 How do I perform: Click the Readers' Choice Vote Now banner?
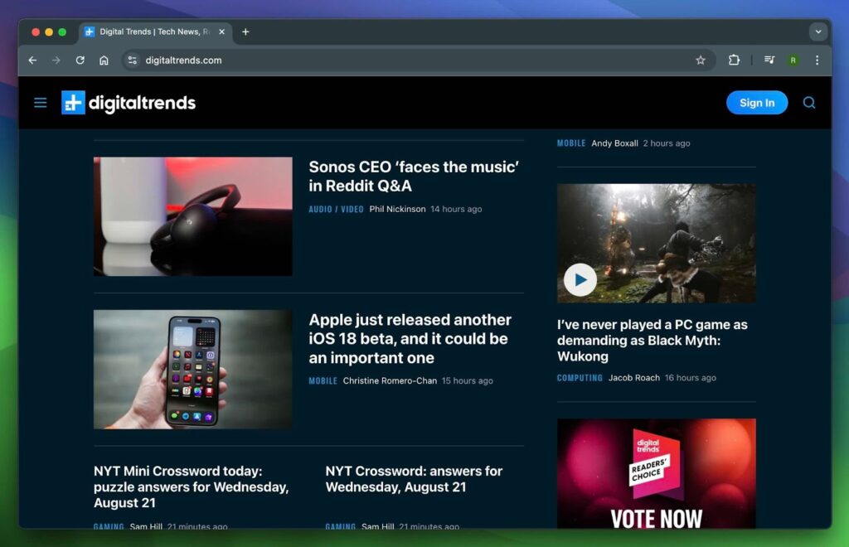657,473
